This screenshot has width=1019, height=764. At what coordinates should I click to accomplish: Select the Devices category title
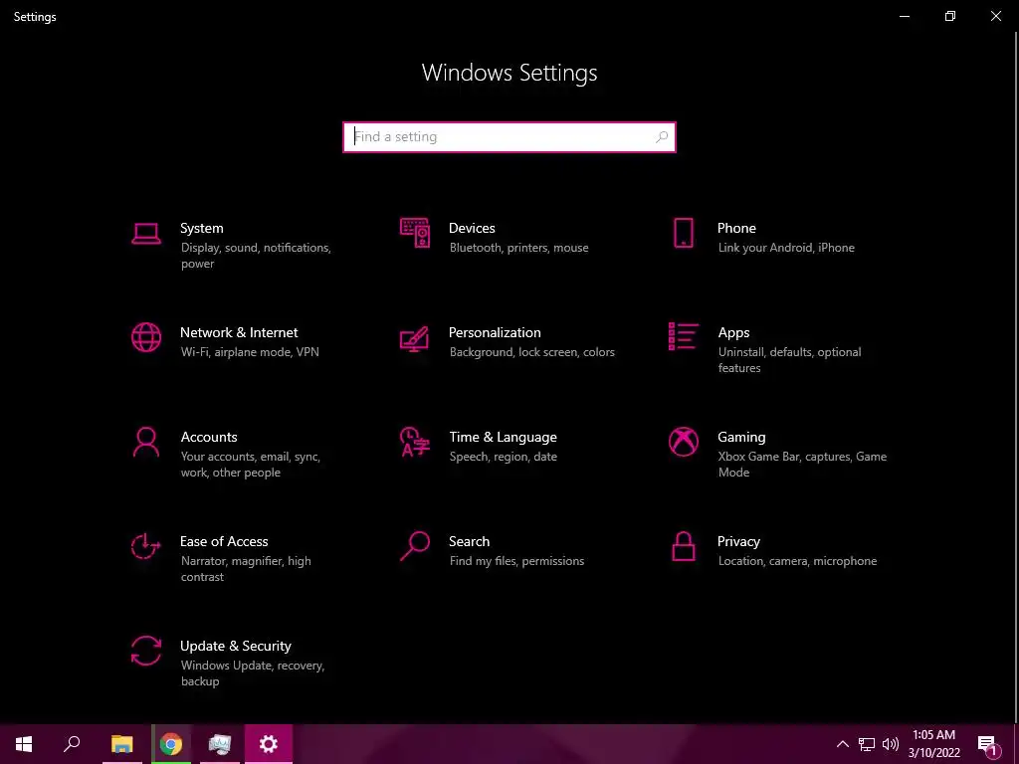coord(472,228)
